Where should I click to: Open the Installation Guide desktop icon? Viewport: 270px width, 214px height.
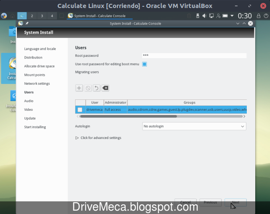tap(12, 101)
